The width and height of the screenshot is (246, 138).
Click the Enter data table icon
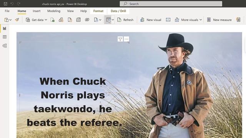(78, 20)
